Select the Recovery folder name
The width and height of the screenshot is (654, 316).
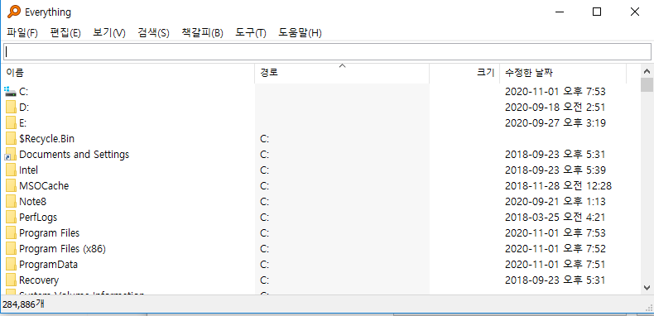pyautogui.click(x=39, y=280)
